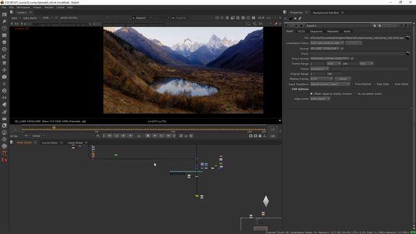416x234 pixels.
Task: Toggle the Auto Alpha checkbox
Action: (x=393, y=84)
